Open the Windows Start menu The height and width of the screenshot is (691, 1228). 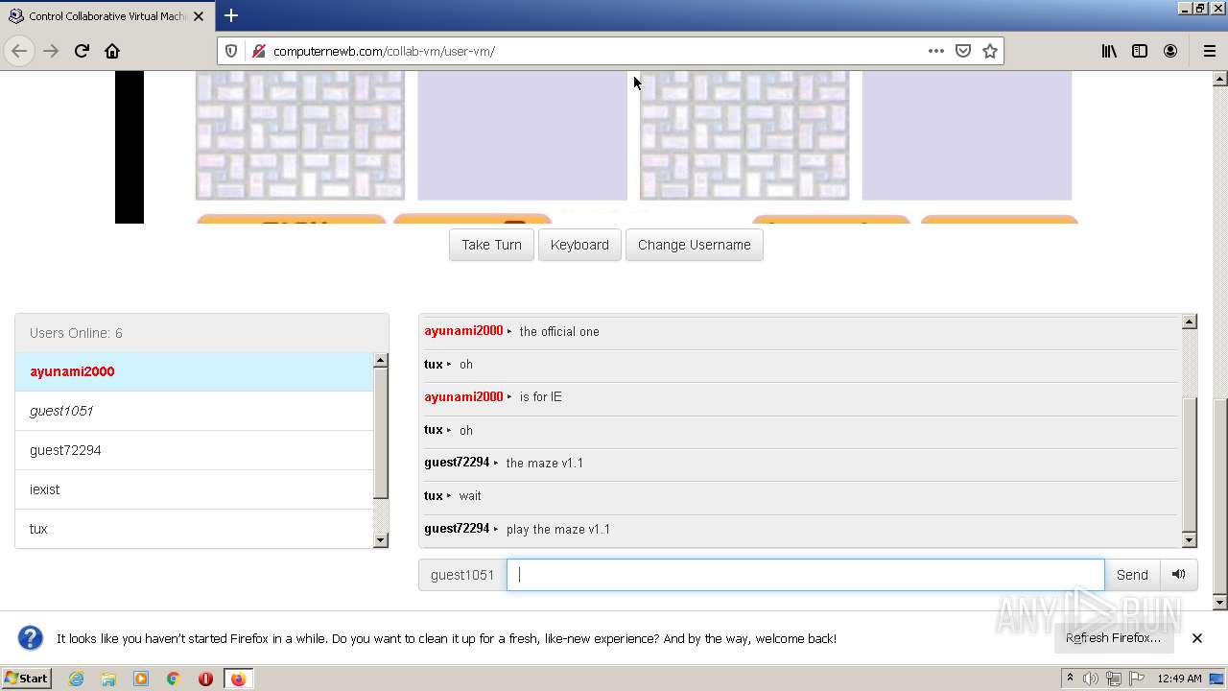click(27, 679)
